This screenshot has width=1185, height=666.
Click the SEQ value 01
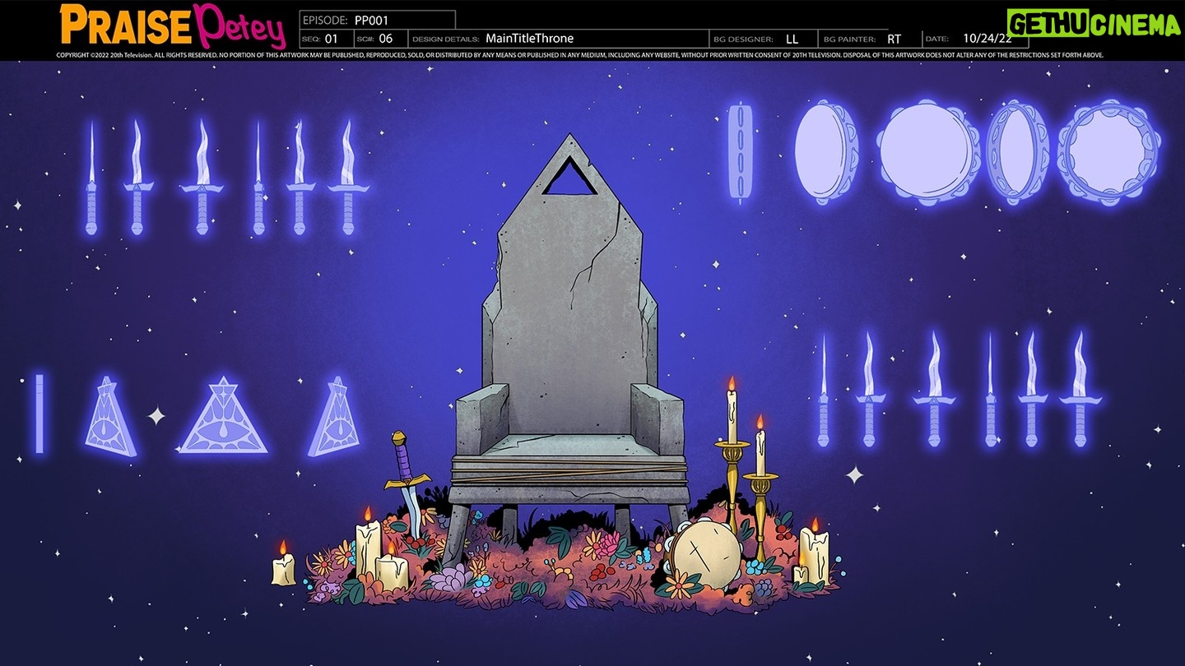[331, 39]
